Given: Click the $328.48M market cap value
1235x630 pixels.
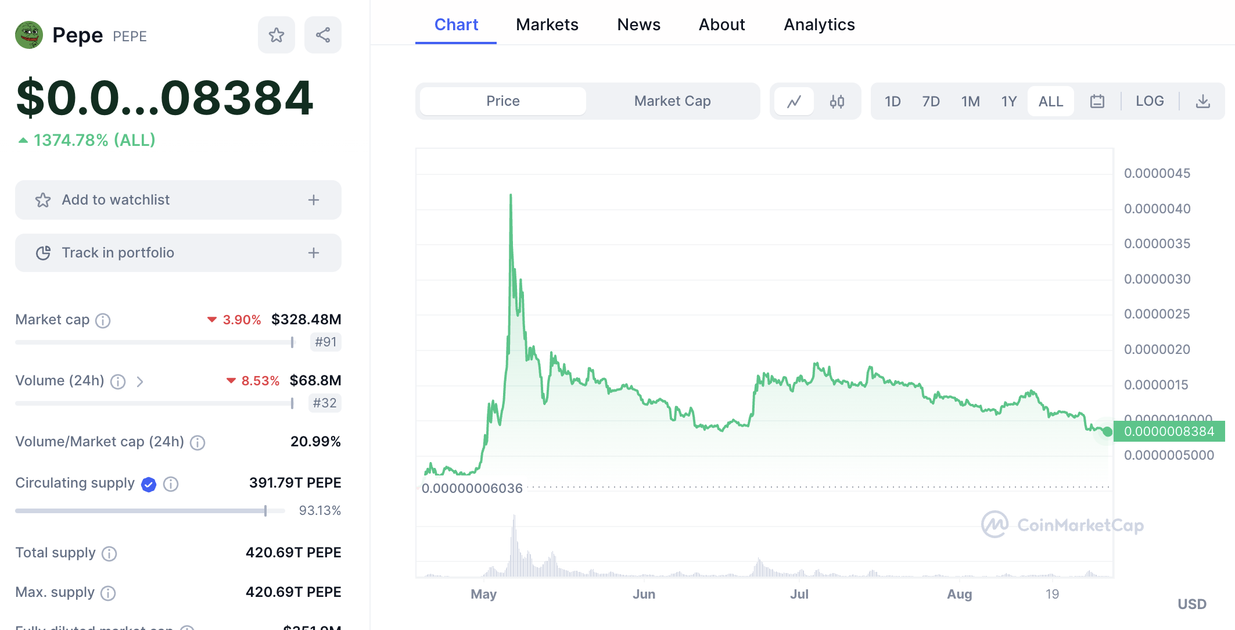Looking at the screenshot, I should click(306, 320).
